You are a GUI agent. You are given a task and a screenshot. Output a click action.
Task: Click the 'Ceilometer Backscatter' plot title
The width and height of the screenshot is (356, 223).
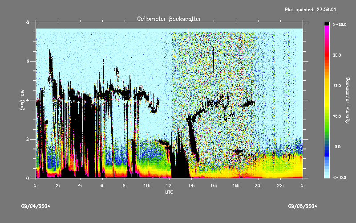[x=169, y=19]
